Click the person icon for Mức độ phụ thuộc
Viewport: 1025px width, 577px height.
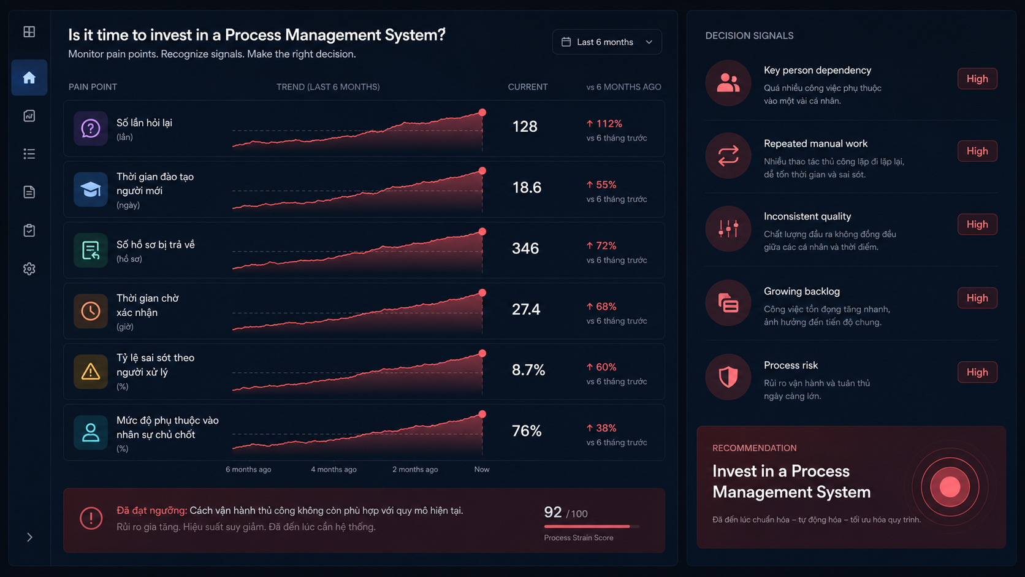(x=91, y=433)
